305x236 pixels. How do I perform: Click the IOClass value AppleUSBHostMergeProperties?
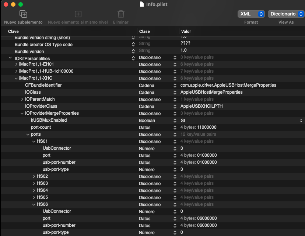click(211, 92)
